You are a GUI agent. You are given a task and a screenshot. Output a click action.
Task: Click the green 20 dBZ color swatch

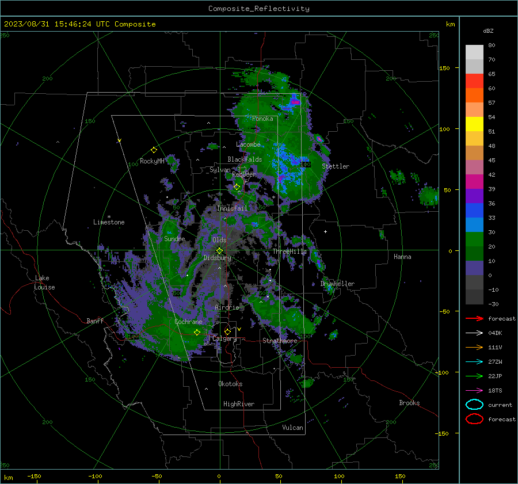pos(474,239)
